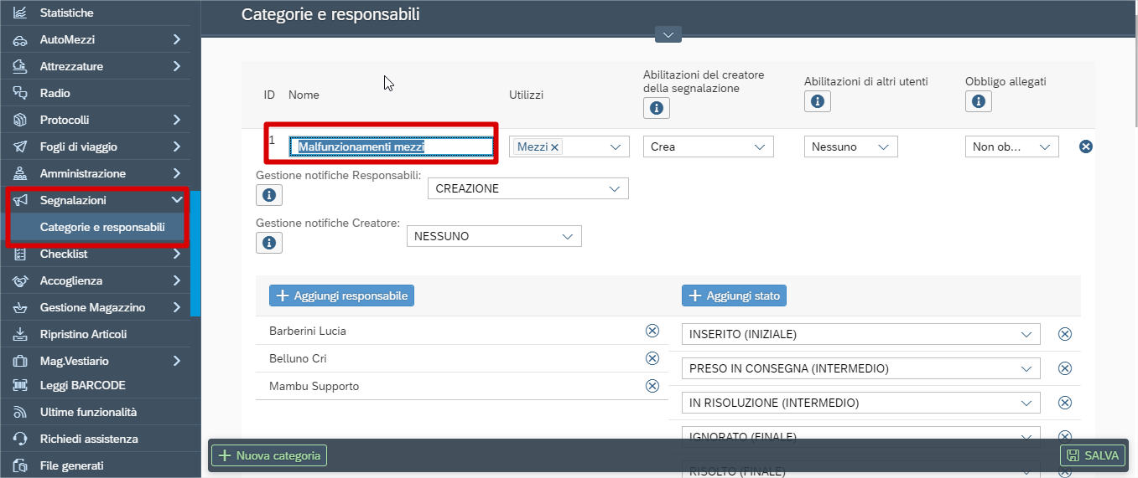Click Nuova categoria button
Image resolution: width=1138 pixels, height=478 pixels.
(x=269, y=455)
